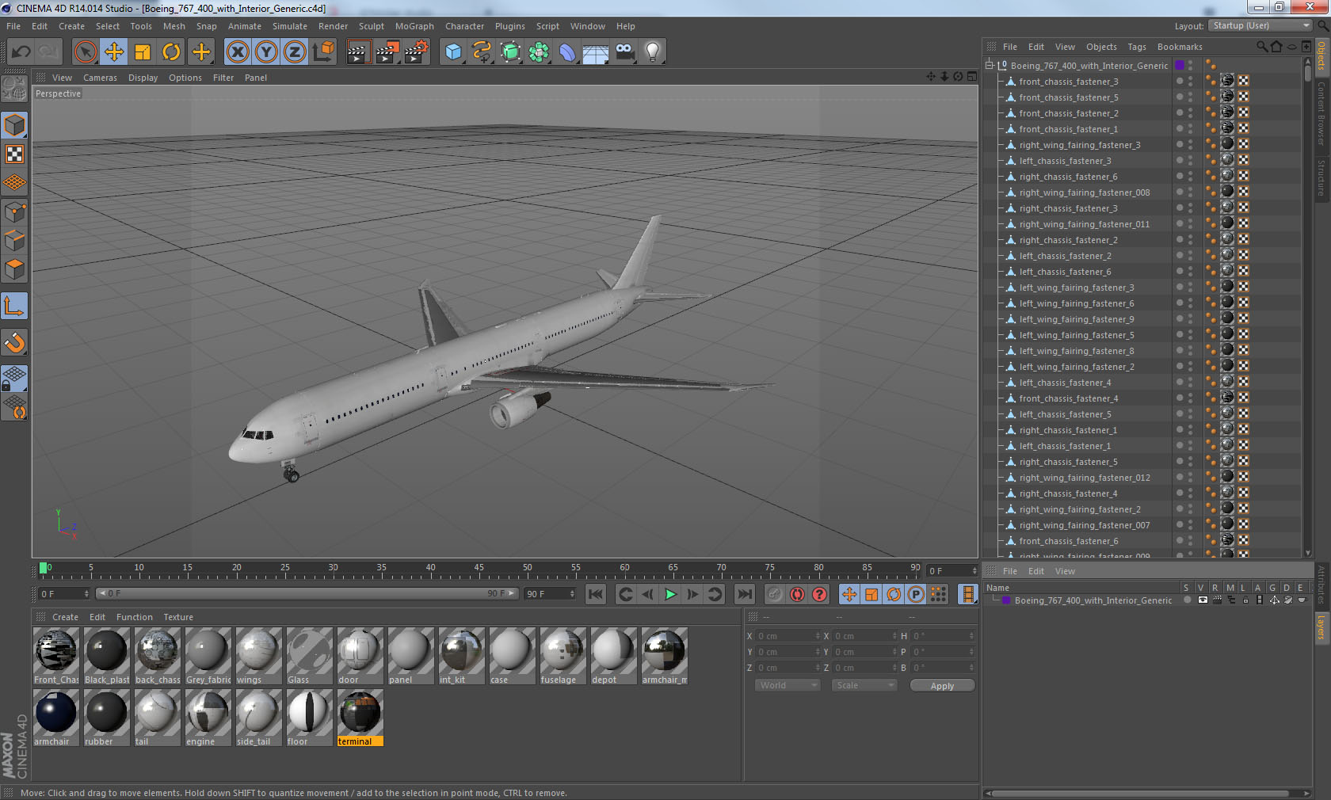Open the World coordinate dropdown
1331x800 pixels.
click(x=787, y=685)
